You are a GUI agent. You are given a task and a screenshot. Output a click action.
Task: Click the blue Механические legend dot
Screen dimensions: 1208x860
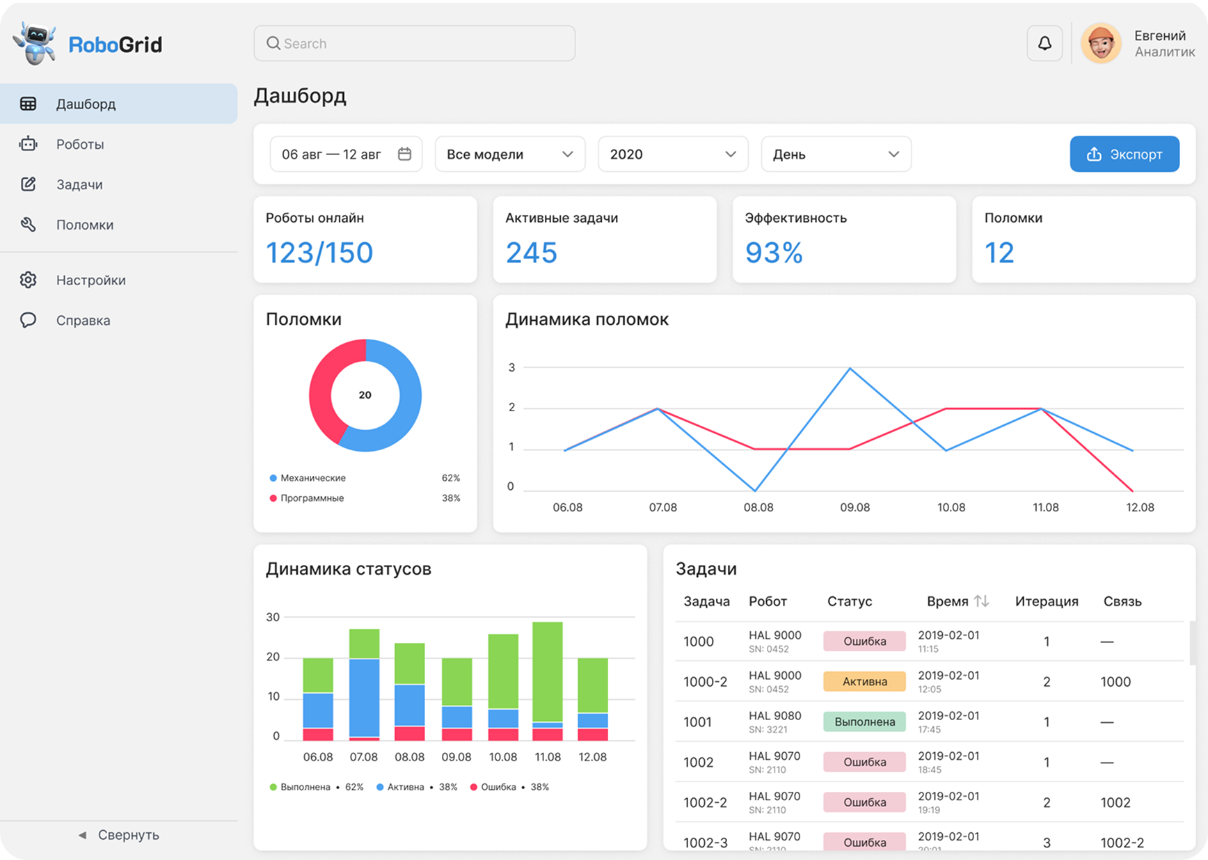pyautogui.click(x=273, y=478)
